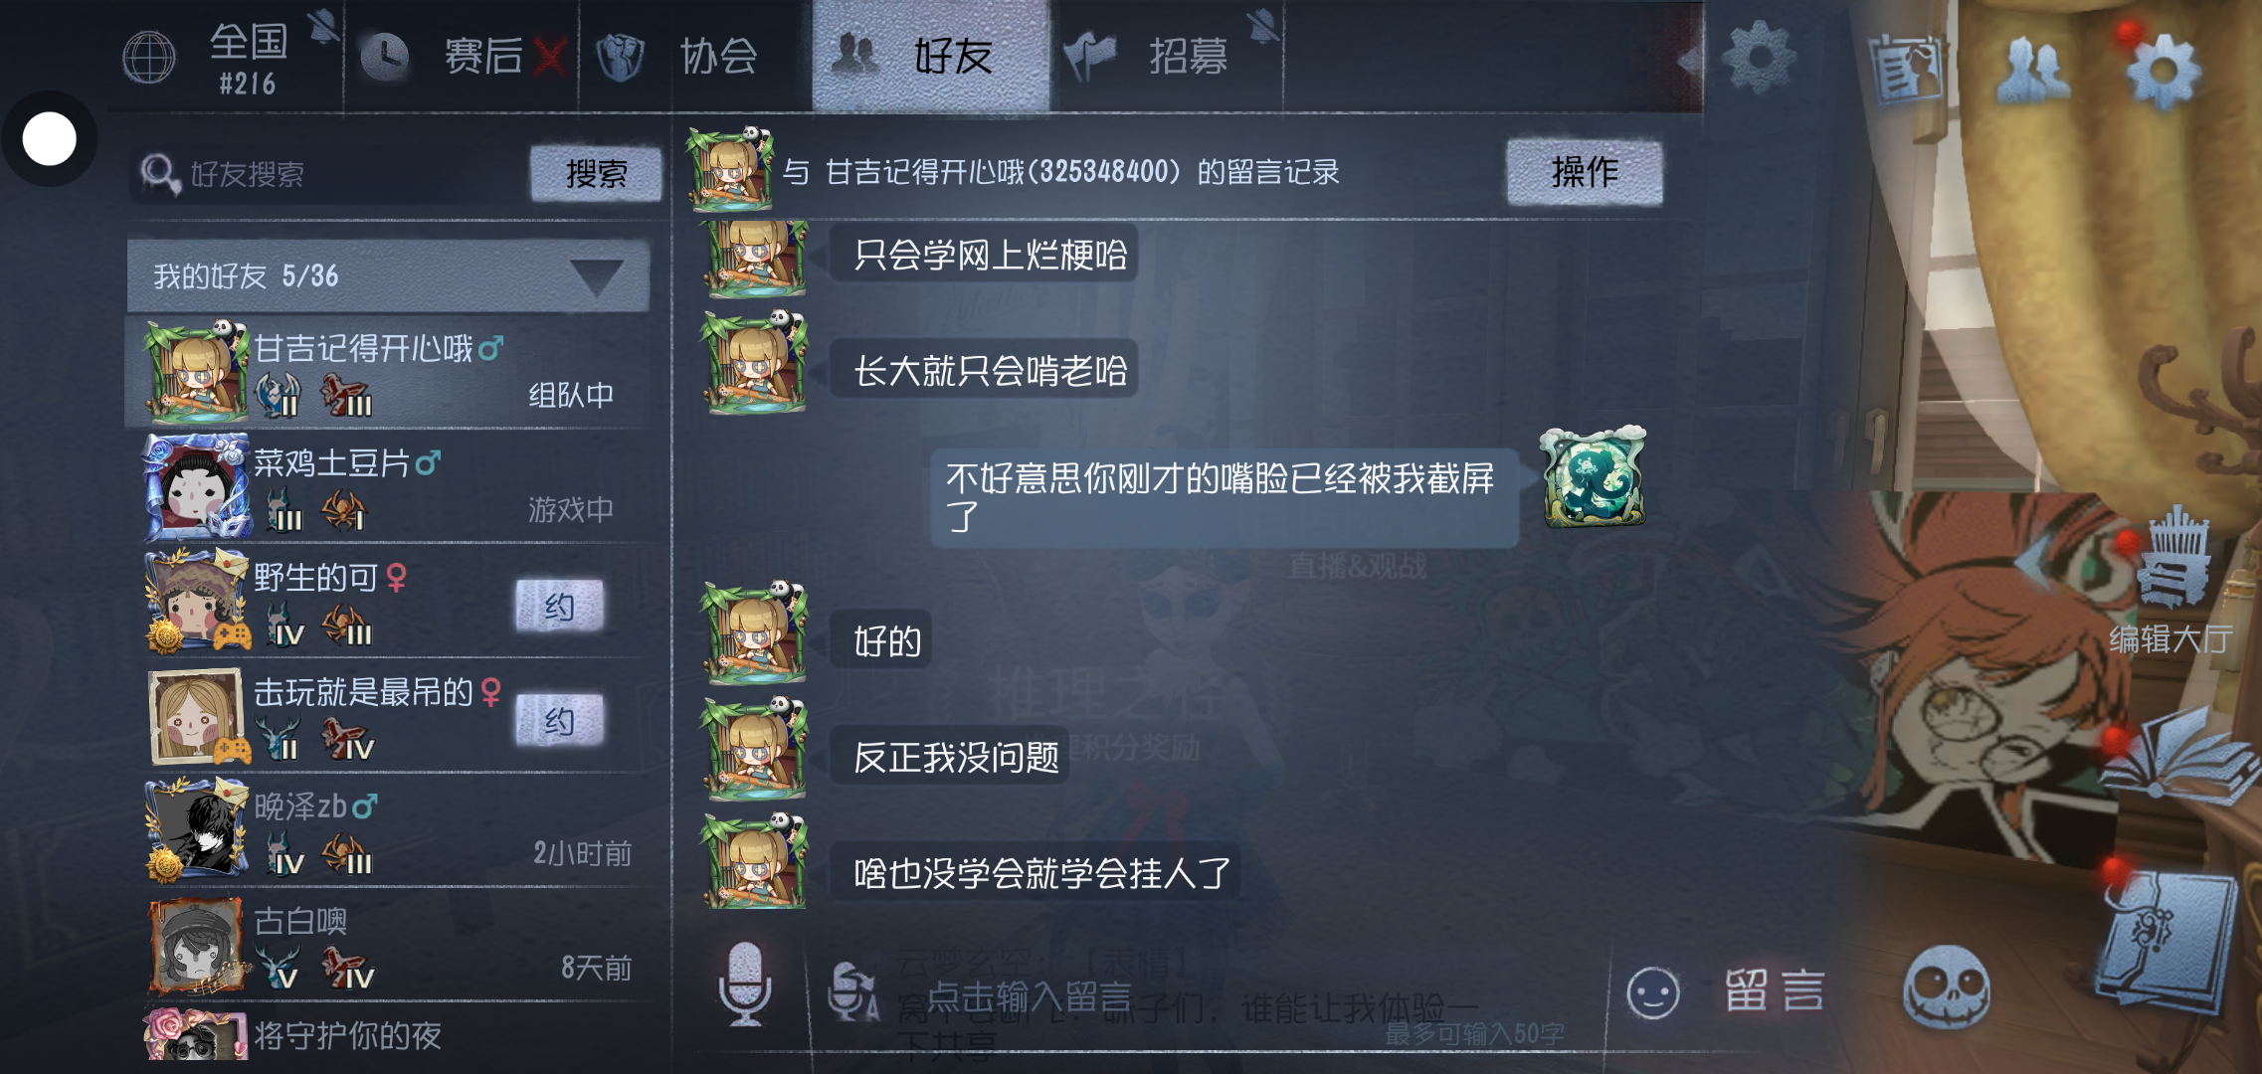The width and height of the screenshot is (2262, 1074).
Task: Collapse the 我的好友 5/36 list
Action: click(597, 276)
